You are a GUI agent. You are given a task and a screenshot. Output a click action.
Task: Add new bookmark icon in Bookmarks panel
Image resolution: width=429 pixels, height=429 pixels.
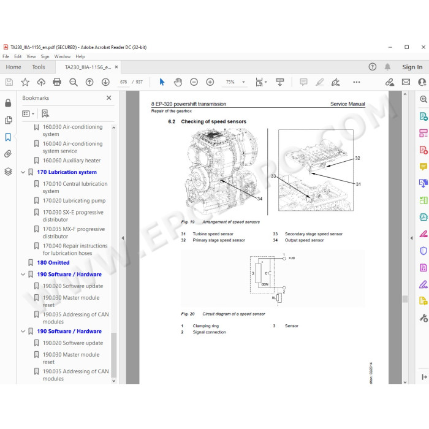[x=45, y=113]
